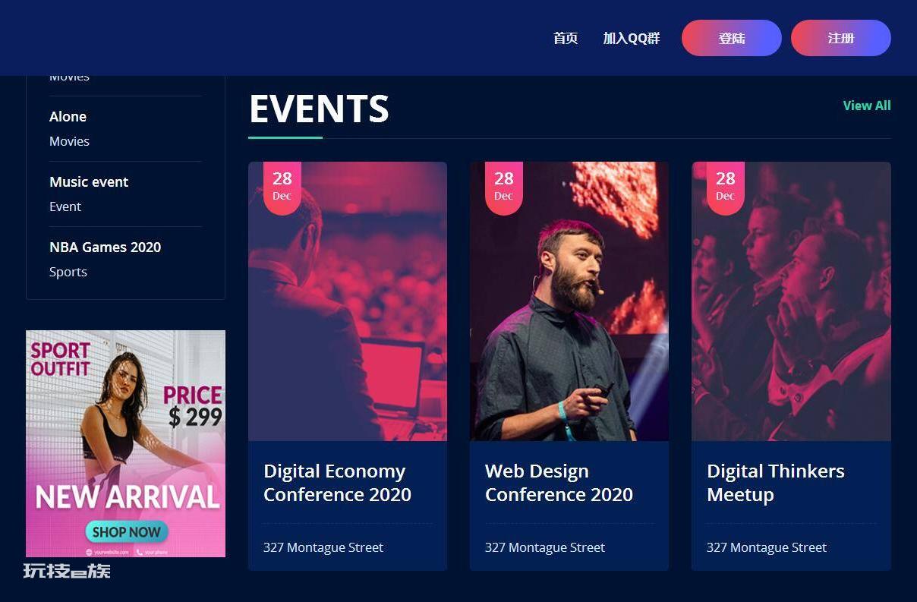
Task: Open the View All events link
Action: (867, 106)
